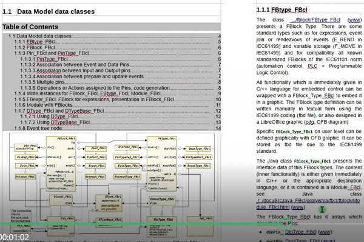Click the PinType_FBcl box in diagram
Screen dimensions: 364x242
pyautogui.click(x=160, y=227)
